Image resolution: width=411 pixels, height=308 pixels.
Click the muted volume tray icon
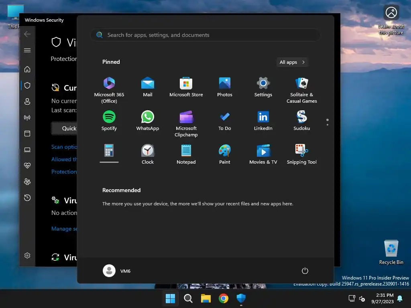362,298
